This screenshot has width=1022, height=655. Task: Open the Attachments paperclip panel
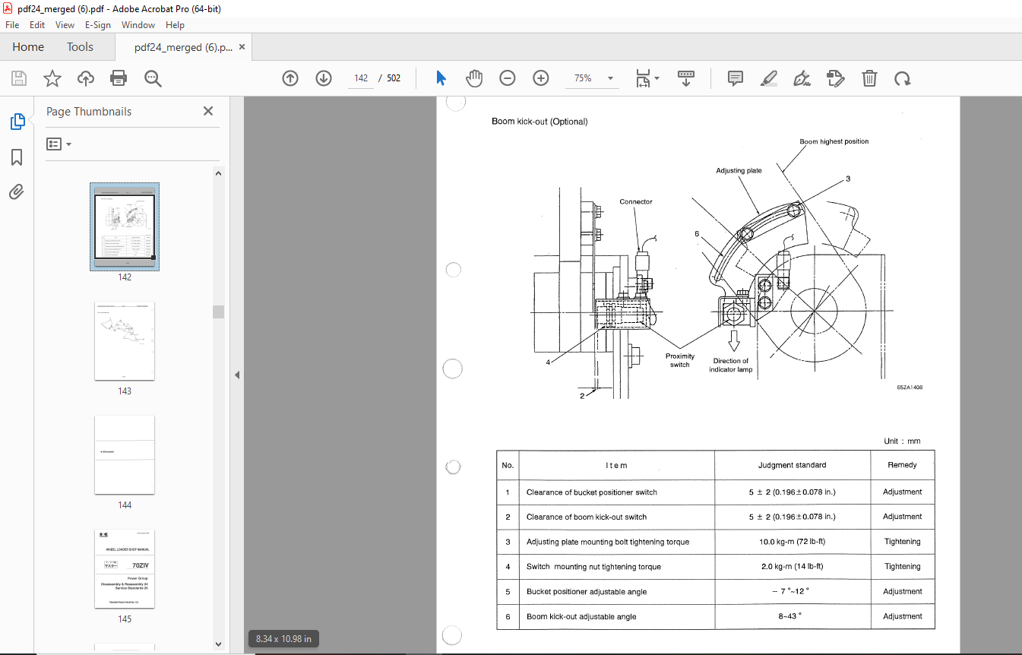[x=17, y=191]
